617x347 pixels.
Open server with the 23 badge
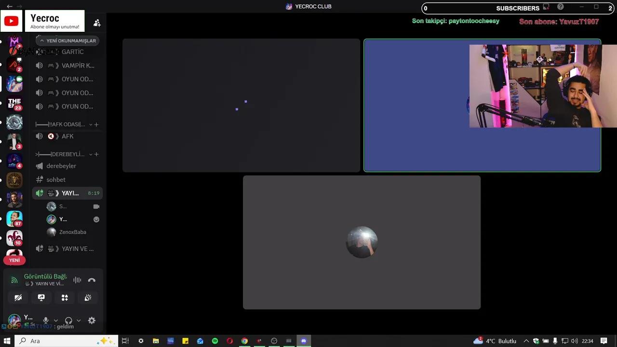[x=14, y=103]
